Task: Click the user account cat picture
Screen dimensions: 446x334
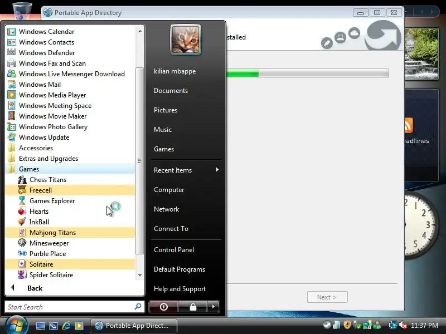Action: pyautogui.click(x=186, y=39)
